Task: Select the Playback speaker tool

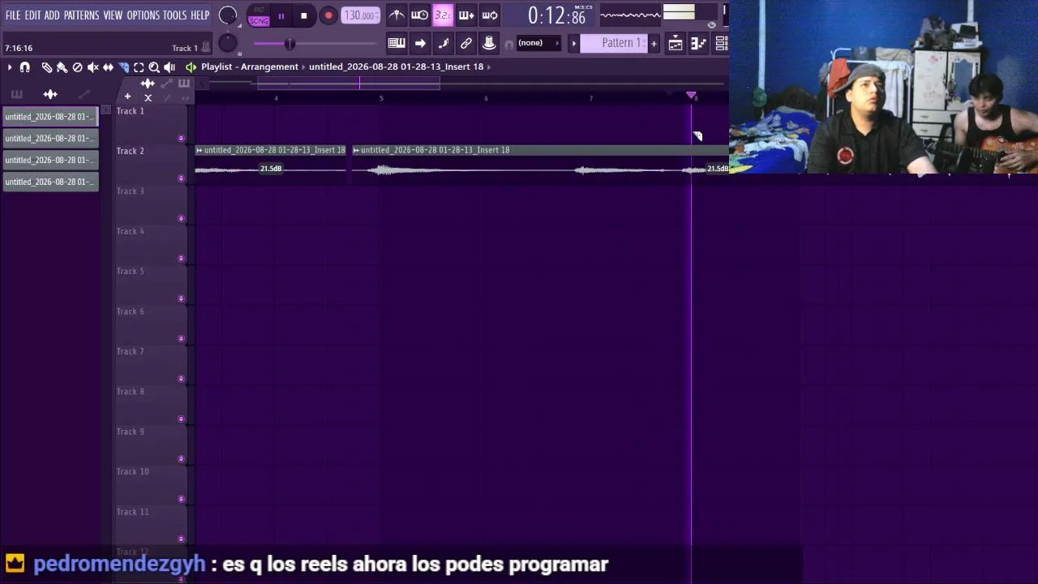Action: click(x=169, y=67)
